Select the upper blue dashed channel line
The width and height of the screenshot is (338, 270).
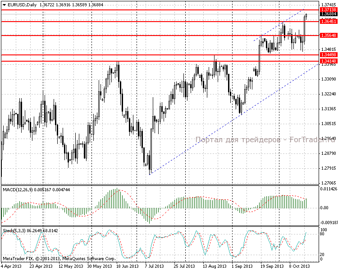[x=279, y=25]
